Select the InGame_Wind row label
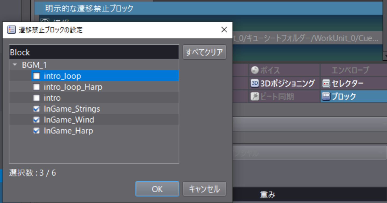 point(69,120)
